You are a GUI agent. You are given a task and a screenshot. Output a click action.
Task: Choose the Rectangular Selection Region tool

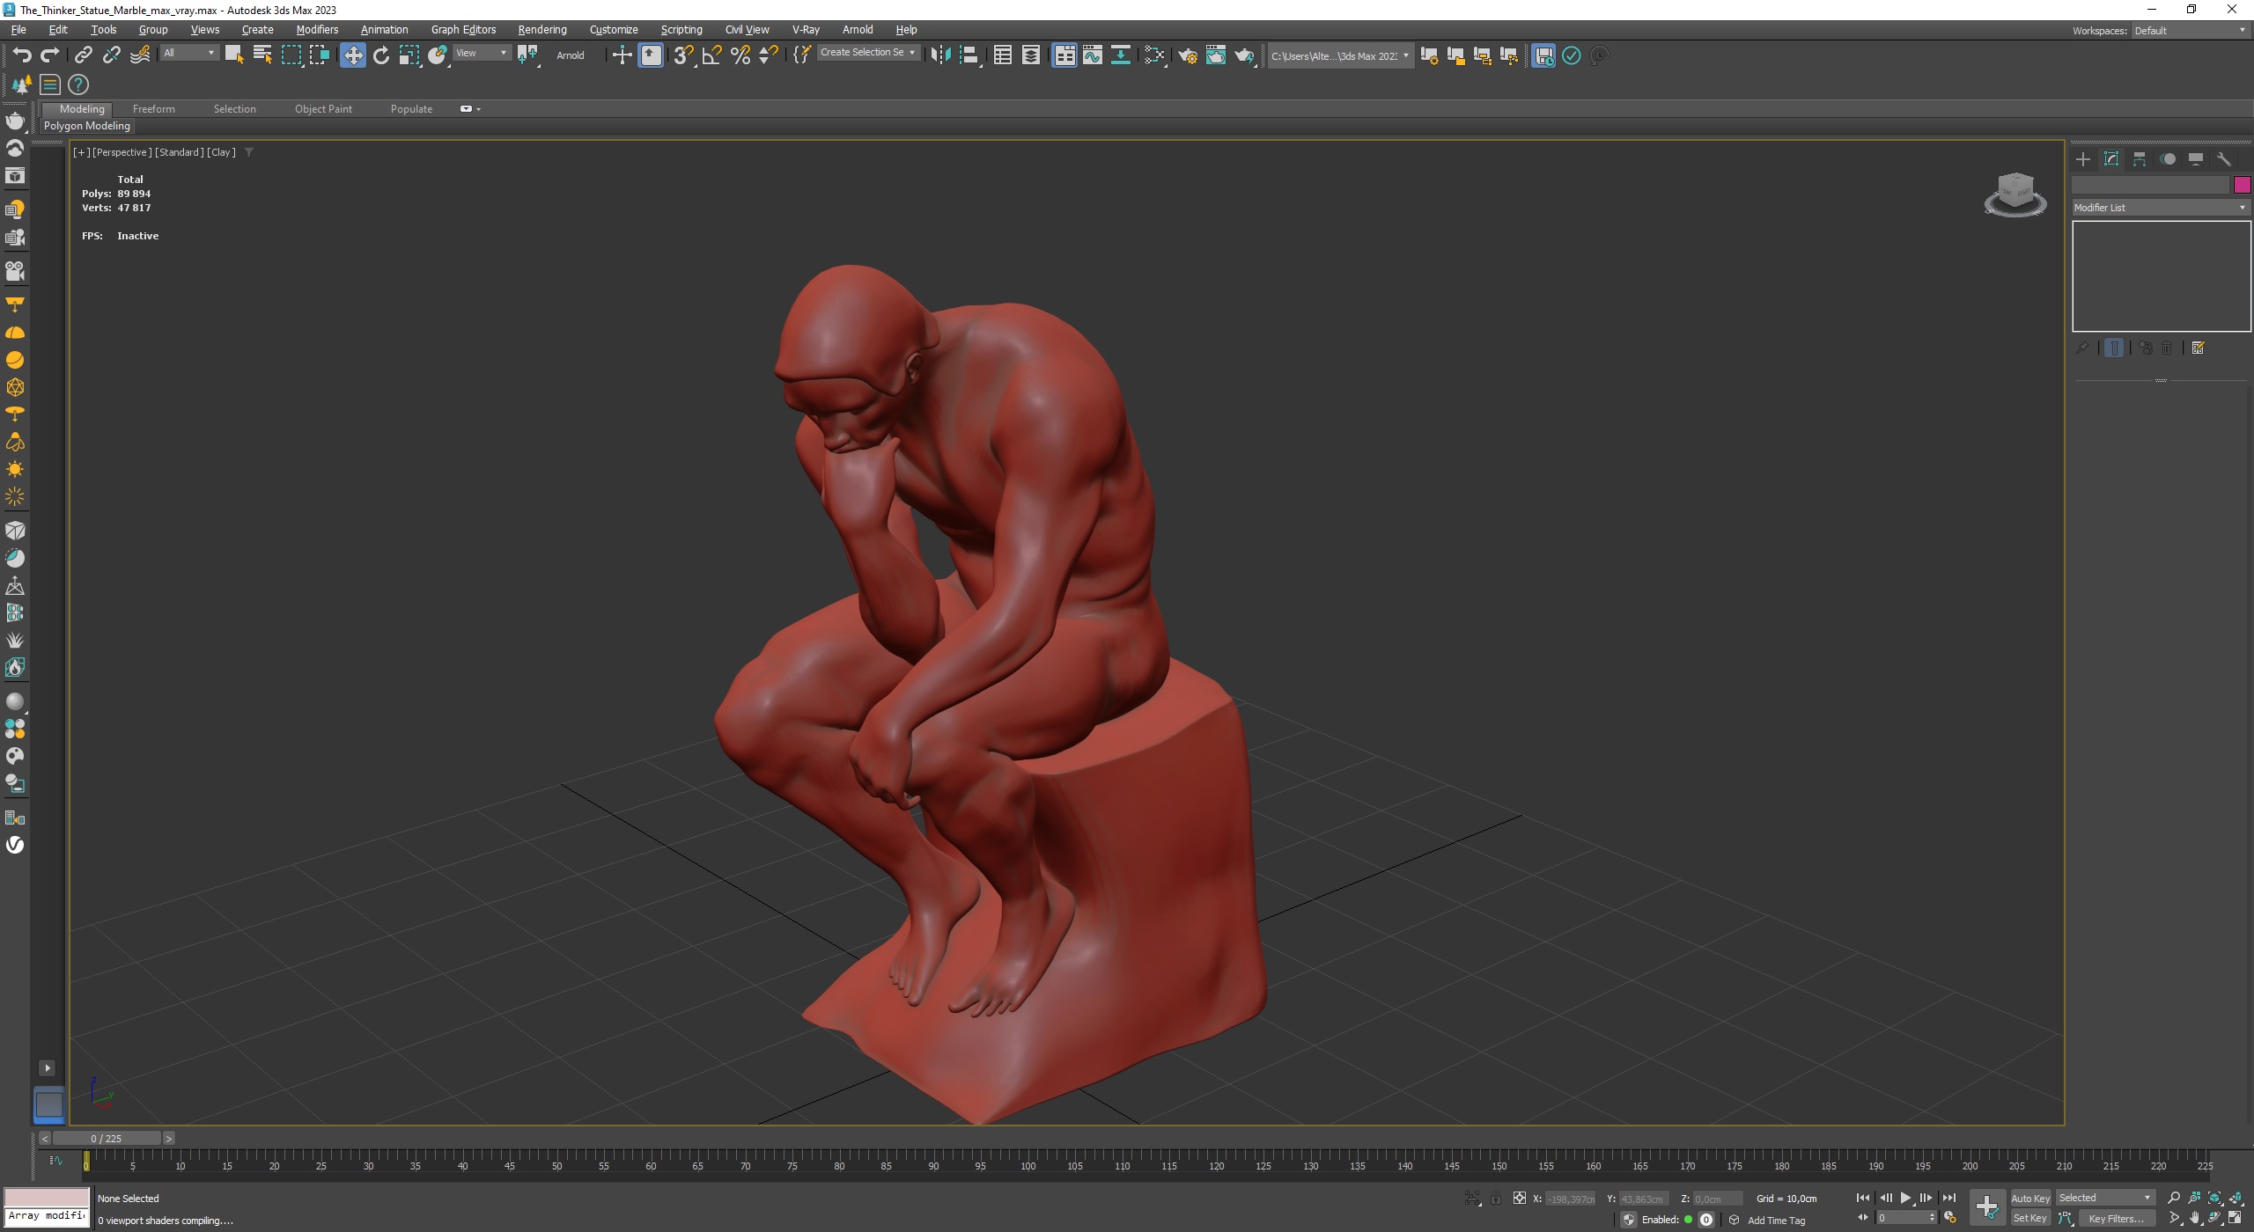[x=291, y=55]
